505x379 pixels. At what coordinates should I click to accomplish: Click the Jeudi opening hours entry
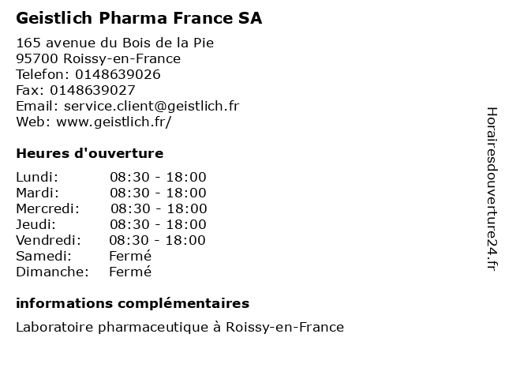coord(111,224)
